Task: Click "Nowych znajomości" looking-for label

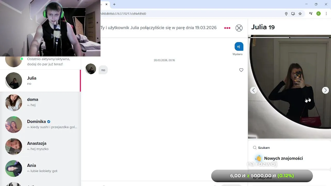Action: 283,158
